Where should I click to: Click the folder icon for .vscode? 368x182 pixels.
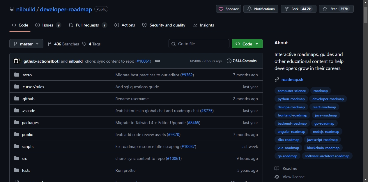[17, 111]
